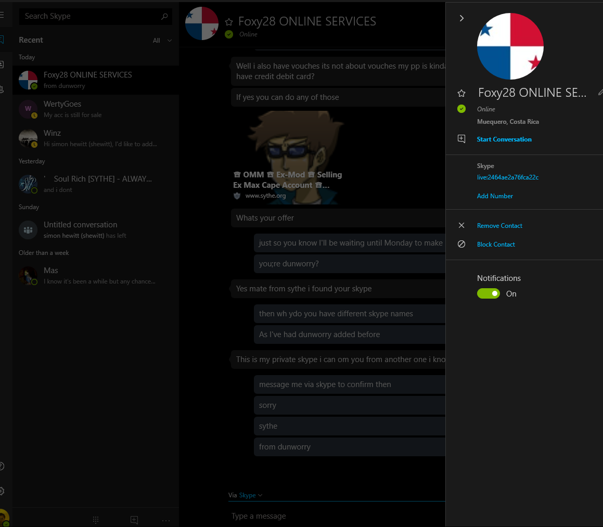The image size is (603, 527).
Task: Click the Start Conversation plus-chat icon
Action: click(461, 139)
